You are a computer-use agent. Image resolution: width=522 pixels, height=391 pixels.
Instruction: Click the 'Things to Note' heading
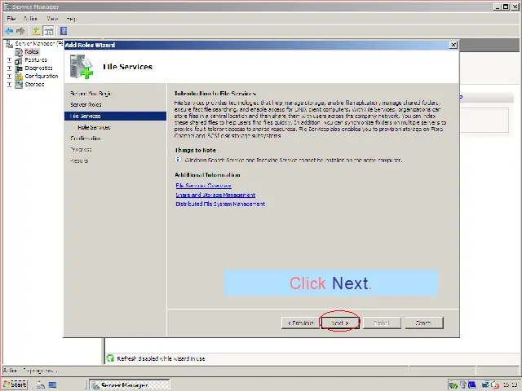pos(196,150)
